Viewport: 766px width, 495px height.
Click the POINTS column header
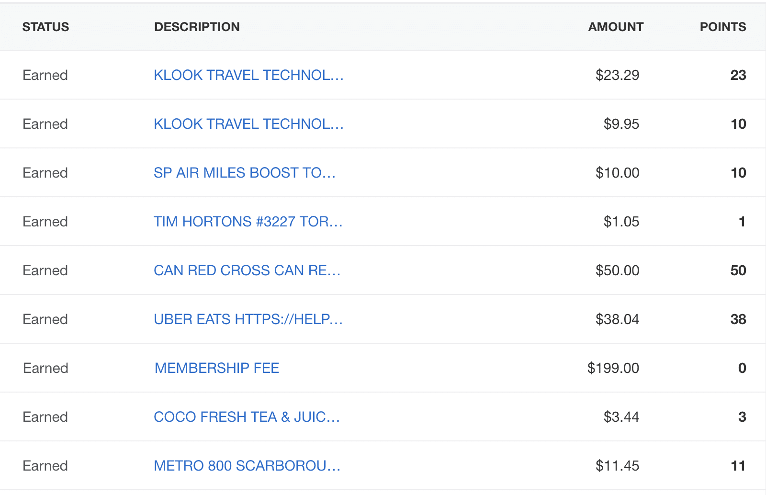click(722, 27)
